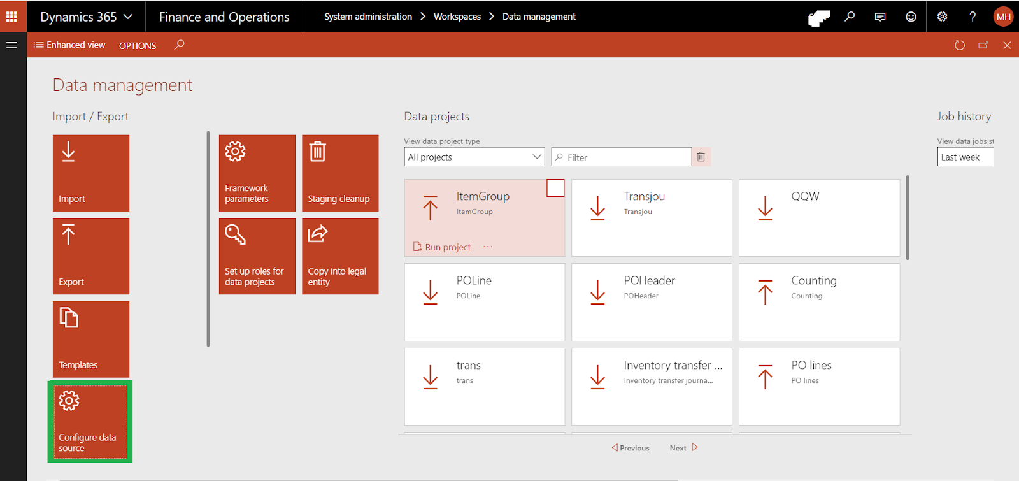
Task: Close the Data management workspace
Action: point(1007,45)
